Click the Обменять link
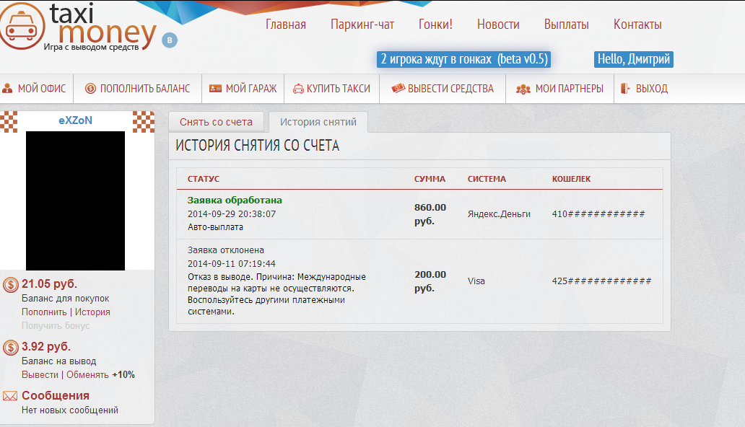The width and height of the screenshot is (745, 427). click(x=87, y=375)
